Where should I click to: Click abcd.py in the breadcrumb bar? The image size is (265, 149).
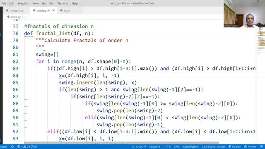[16, 17]
